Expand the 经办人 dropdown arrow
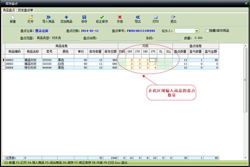 pos(197,31)
